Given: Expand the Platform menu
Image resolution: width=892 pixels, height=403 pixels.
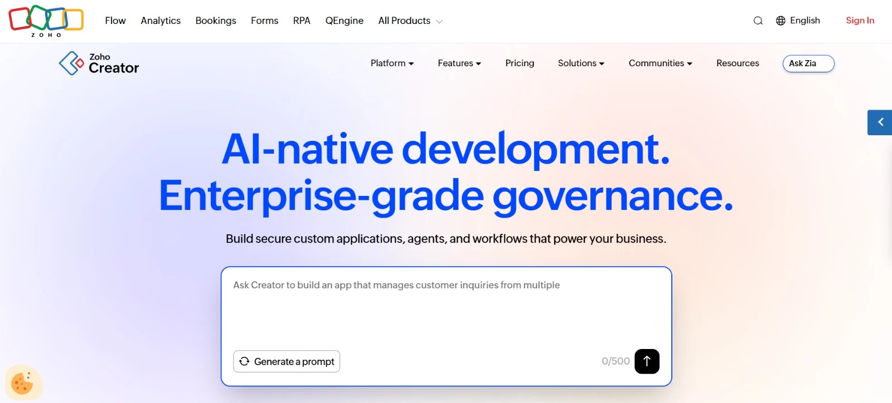Looking at the screenshot, I should (392, 63).
